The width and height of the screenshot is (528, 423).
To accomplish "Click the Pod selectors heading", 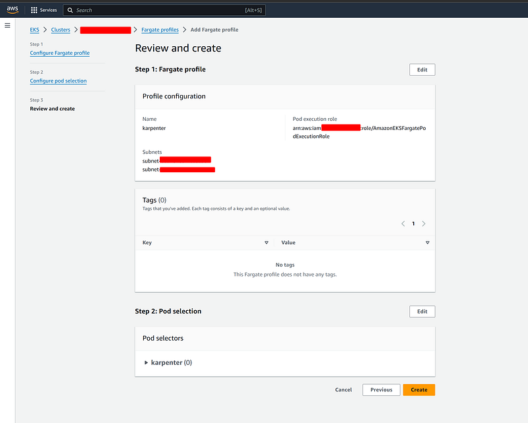I will coord(163,338).
